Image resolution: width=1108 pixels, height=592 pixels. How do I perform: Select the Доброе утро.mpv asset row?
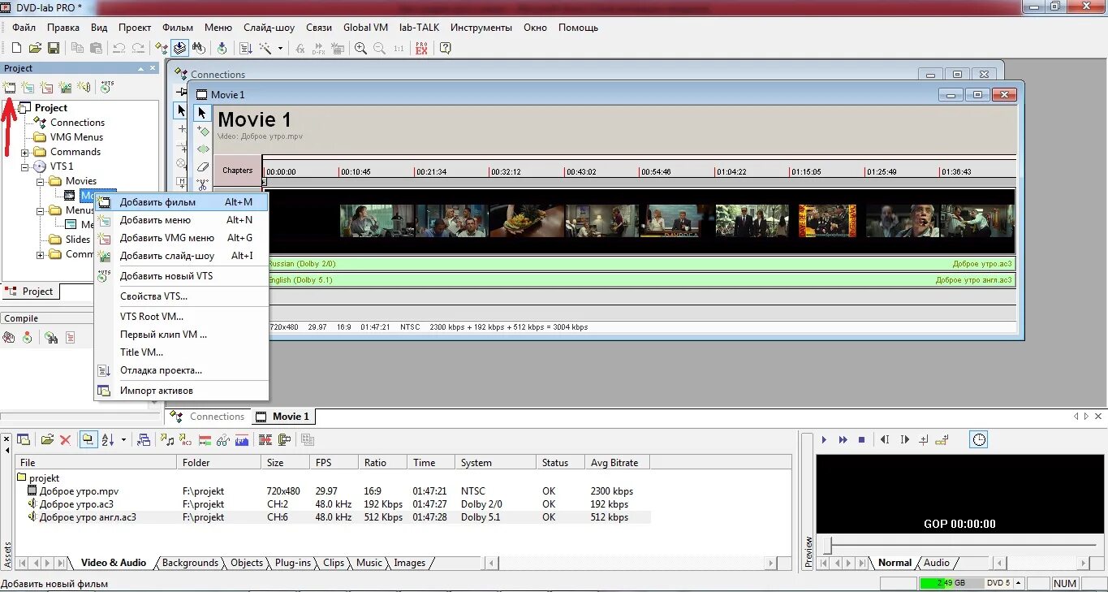pyautogui.click(x=333, y=491)
